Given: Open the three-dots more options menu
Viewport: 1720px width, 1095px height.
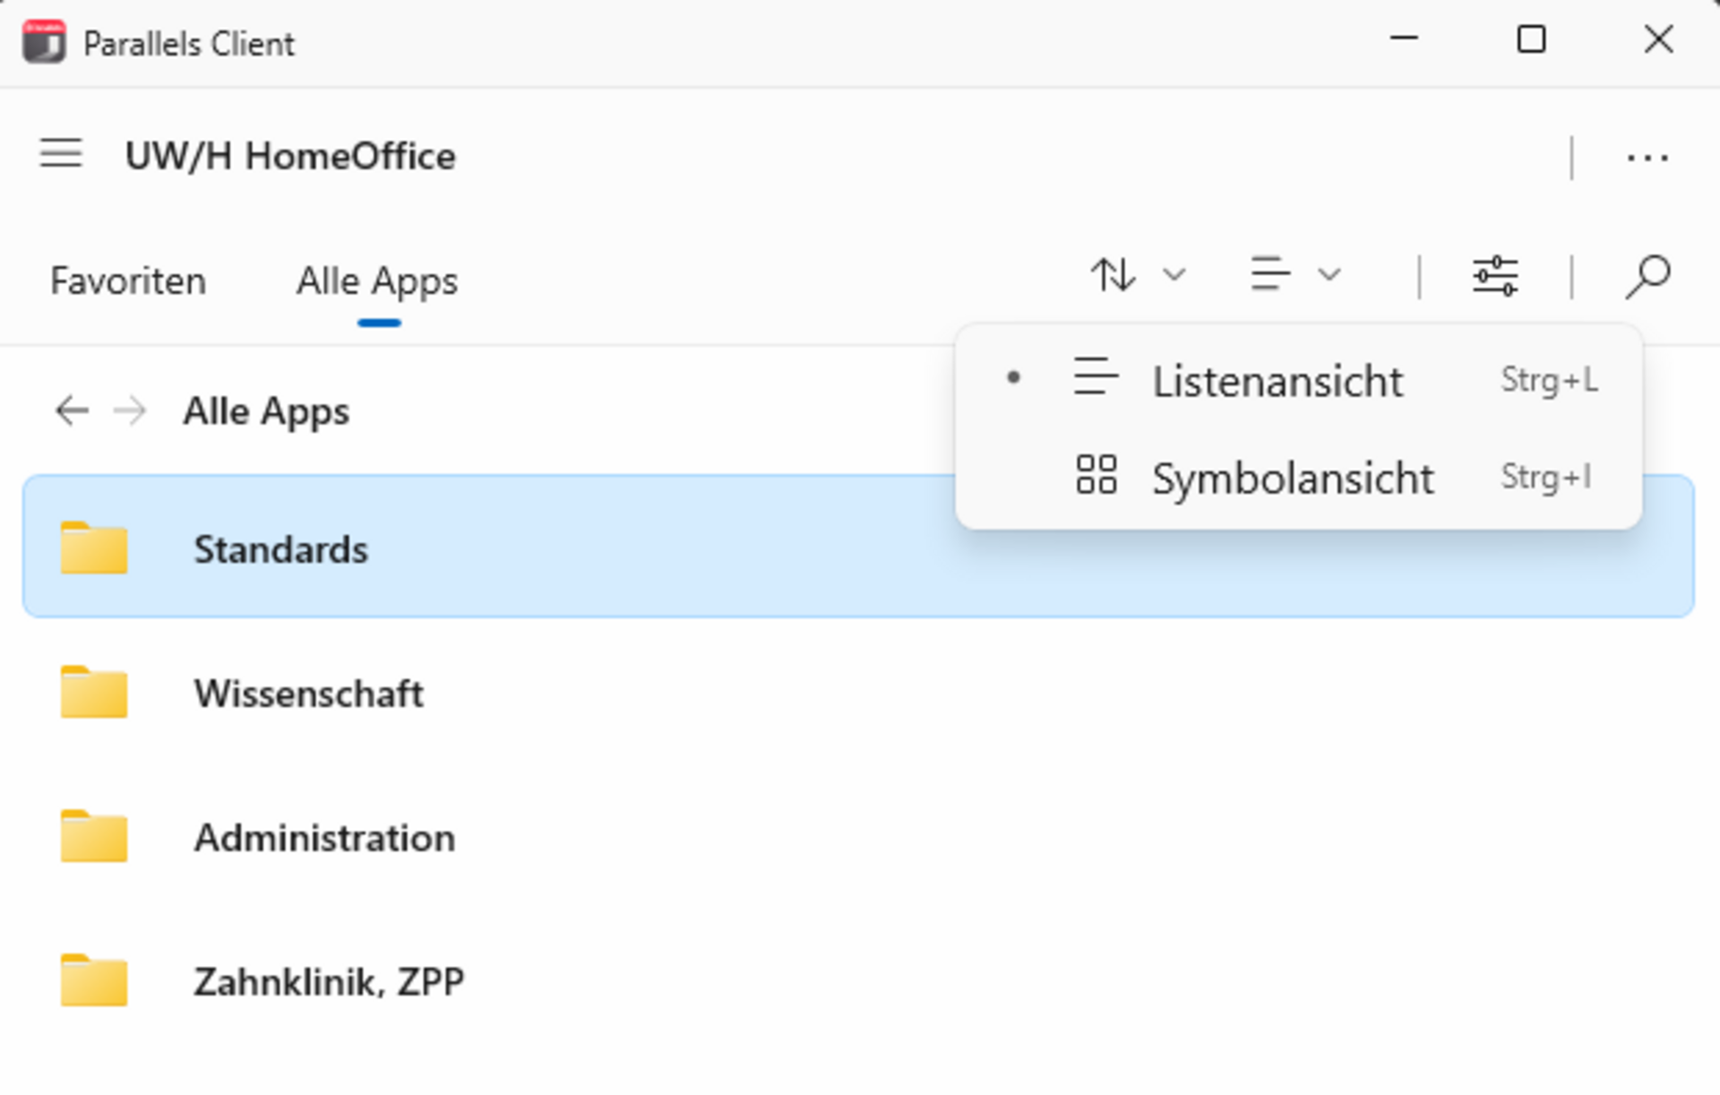Looking at the screenshot, I should tap(1647, 158).
